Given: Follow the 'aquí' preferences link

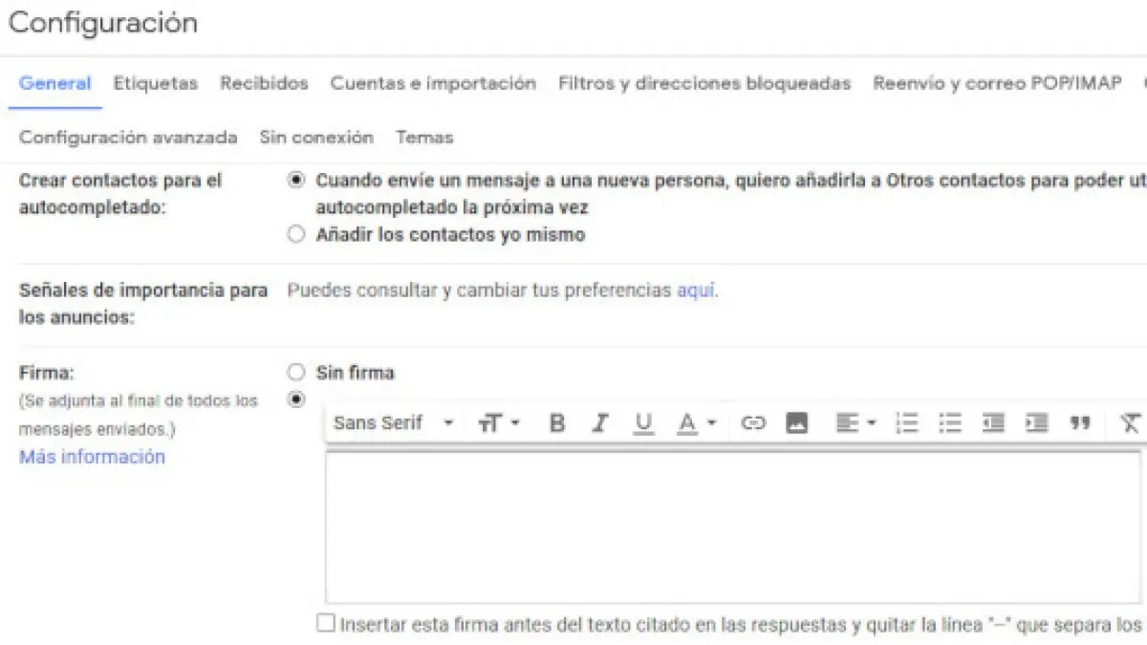Looking at the screenshot, I should click(x=696, y=290).
